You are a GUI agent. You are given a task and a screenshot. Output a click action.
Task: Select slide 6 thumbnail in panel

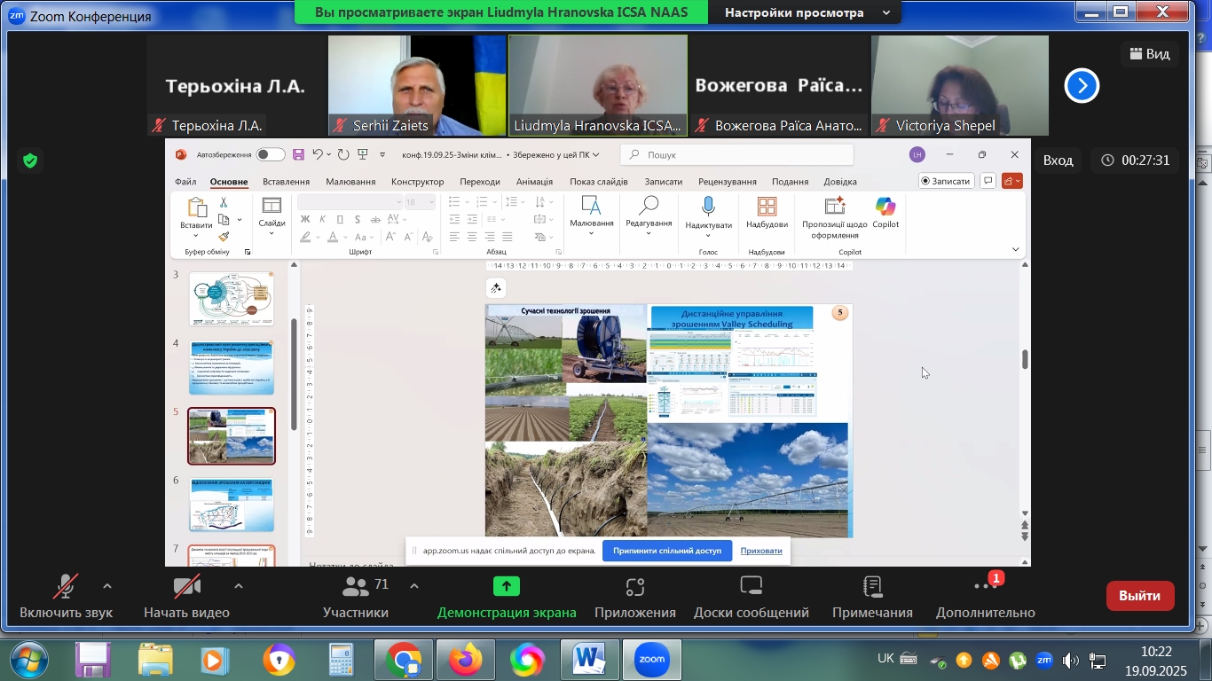tap(232, 505)
